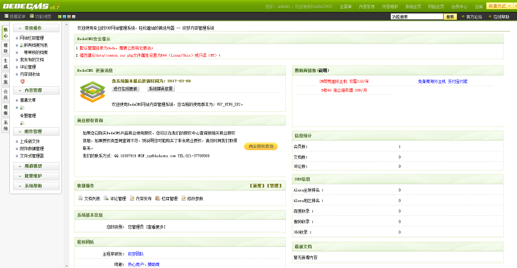Click the 文档列表 quick action icon
517x268 pixels.
pyautogui.click(x=81, y=198)
